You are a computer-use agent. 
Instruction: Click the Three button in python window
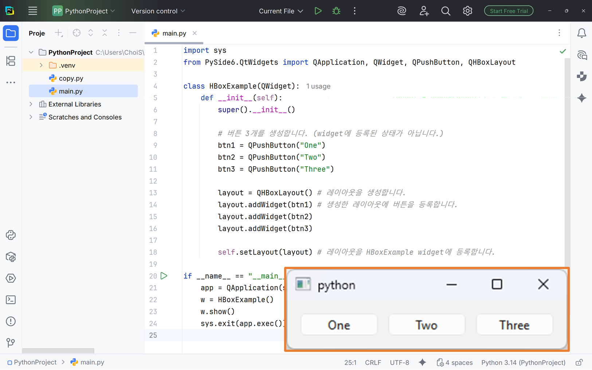click(x=514, y=325)
